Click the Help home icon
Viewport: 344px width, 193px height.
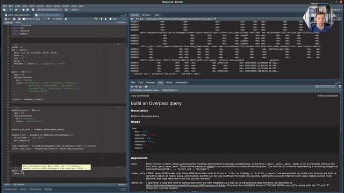pos(141,87)
